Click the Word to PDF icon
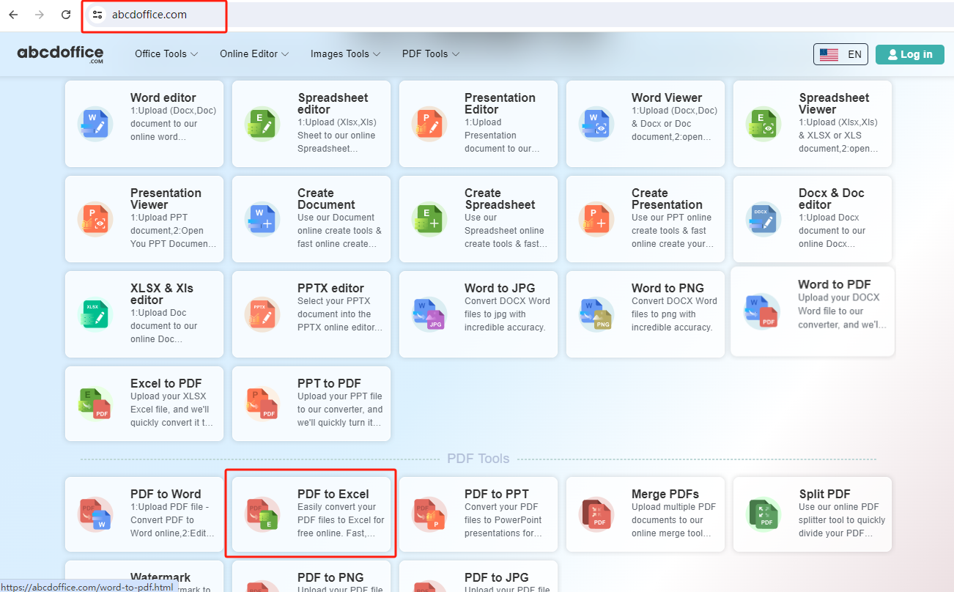 pos(762,311)
